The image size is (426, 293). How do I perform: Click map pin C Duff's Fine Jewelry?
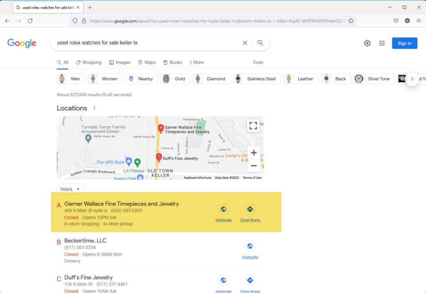[159, 158]
